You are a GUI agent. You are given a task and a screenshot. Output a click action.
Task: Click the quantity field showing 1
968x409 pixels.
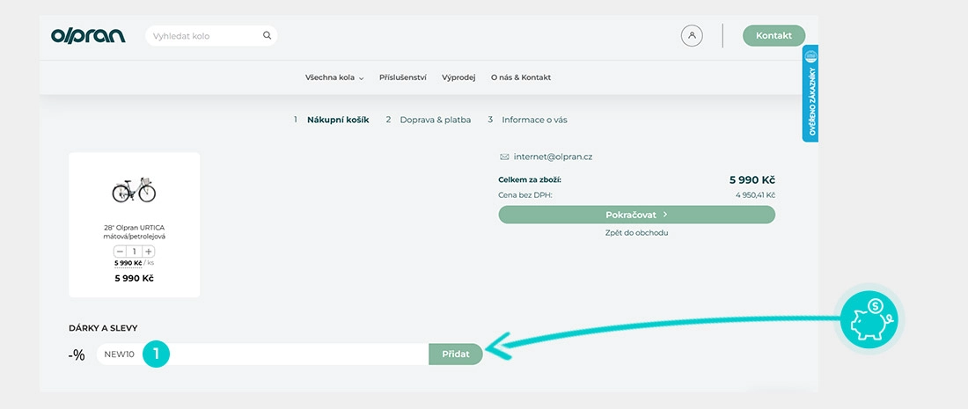(134, 252)
